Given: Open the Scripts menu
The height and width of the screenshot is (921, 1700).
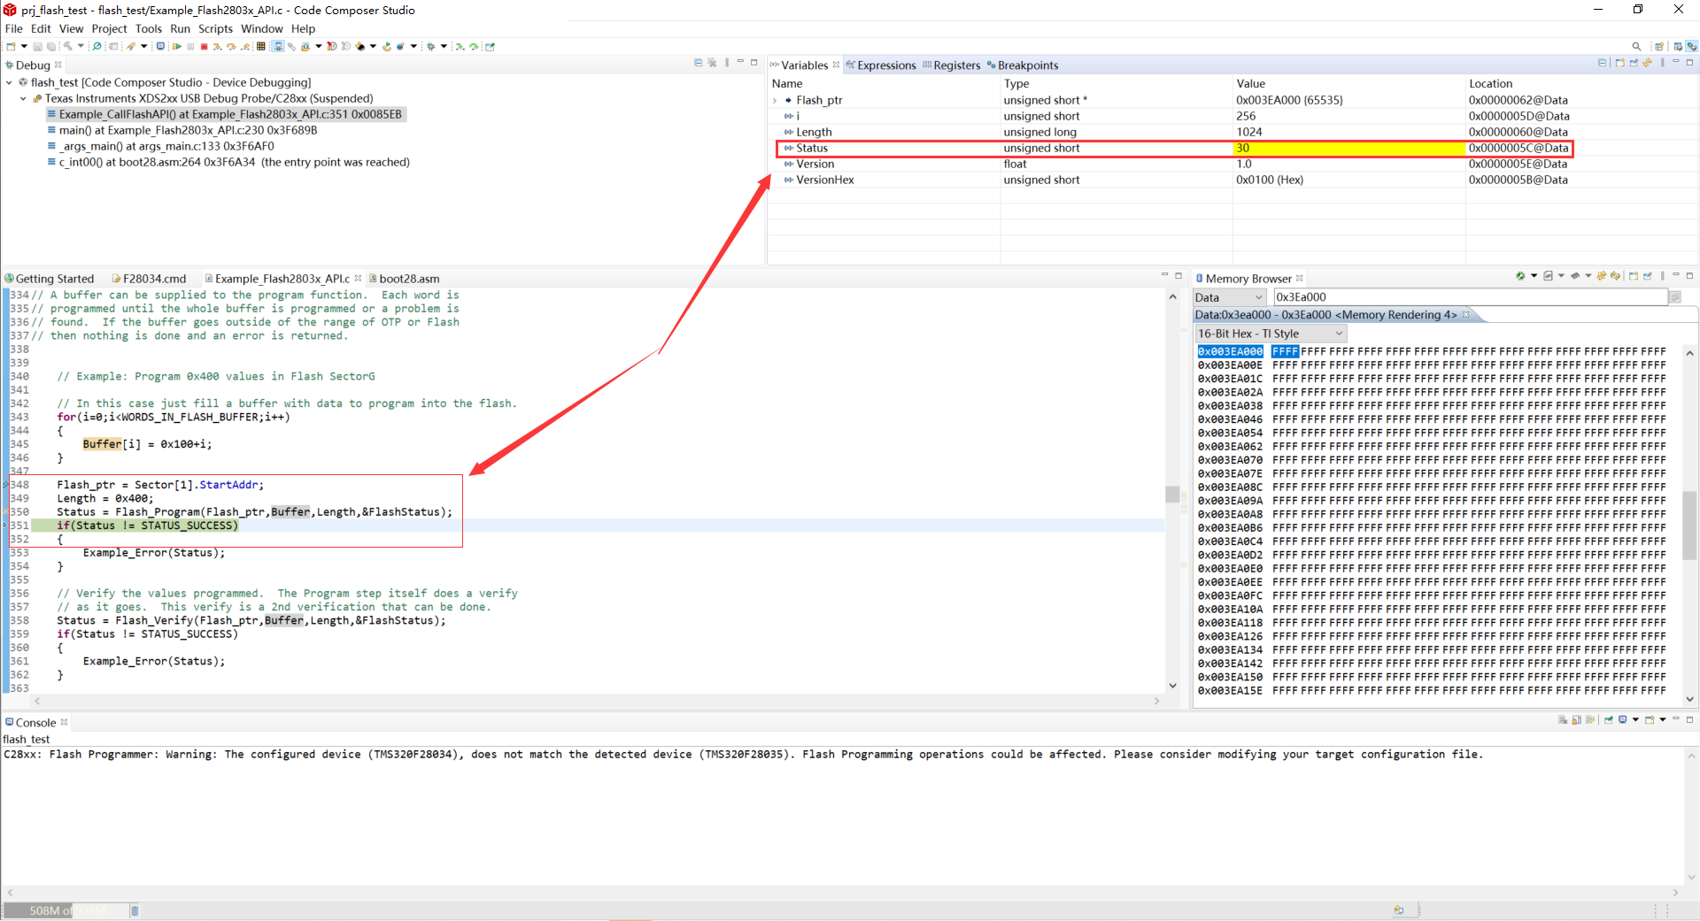Looking at the screenshot, I should (x=215, y=28).
